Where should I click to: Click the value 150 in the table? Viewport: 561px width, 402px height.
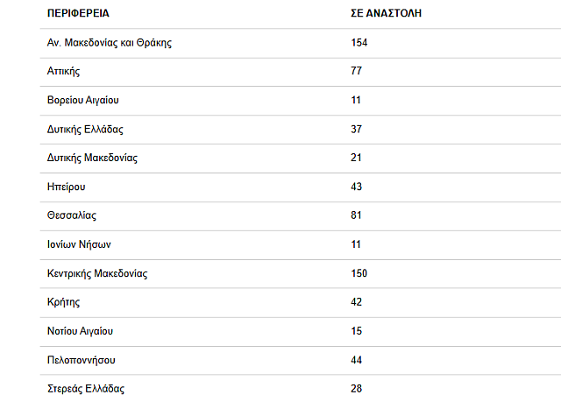tap(359, 273)
